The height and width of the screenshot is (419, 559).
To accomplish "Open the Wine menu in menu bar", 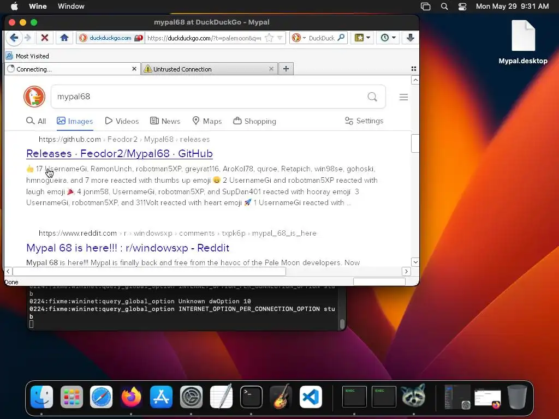I will coord(38,6).
